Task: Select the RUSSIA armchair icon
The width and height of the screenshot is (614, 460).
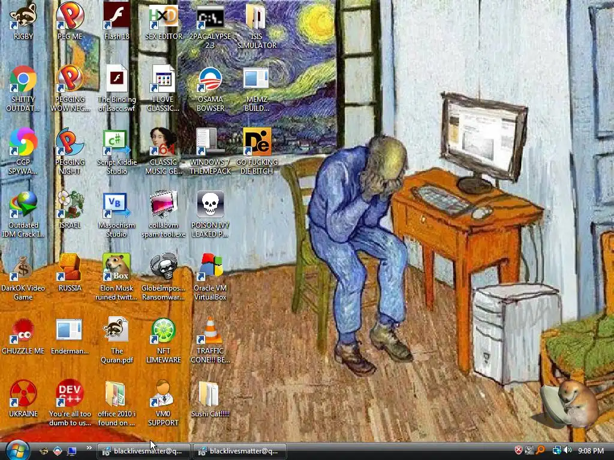Action: pos(70,268)
